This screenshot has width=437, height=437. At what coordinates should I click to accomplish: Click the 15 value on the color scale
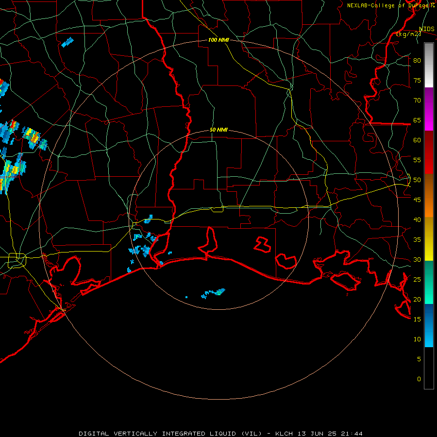pyautogui.click(x=417, y=319)
